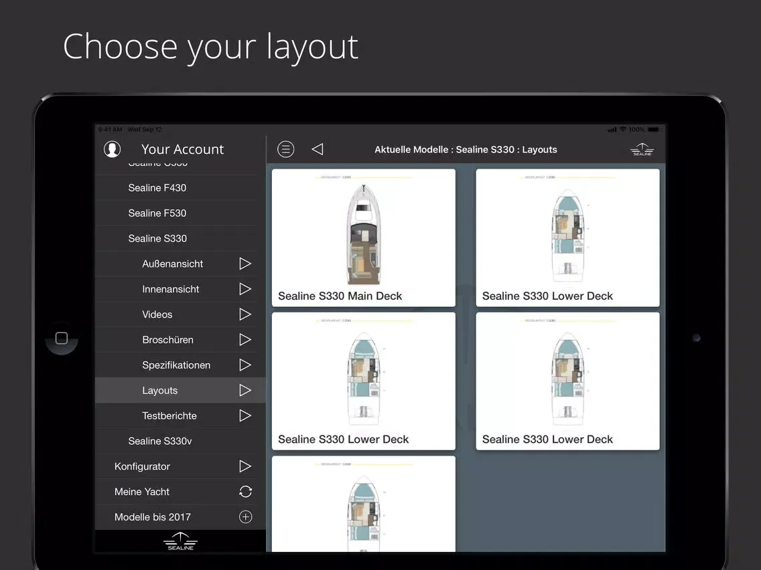Tap the plus icon beside Modelle bis 2017
The width and height of the screenshot is (761, 570).
[x=246, y=517]
